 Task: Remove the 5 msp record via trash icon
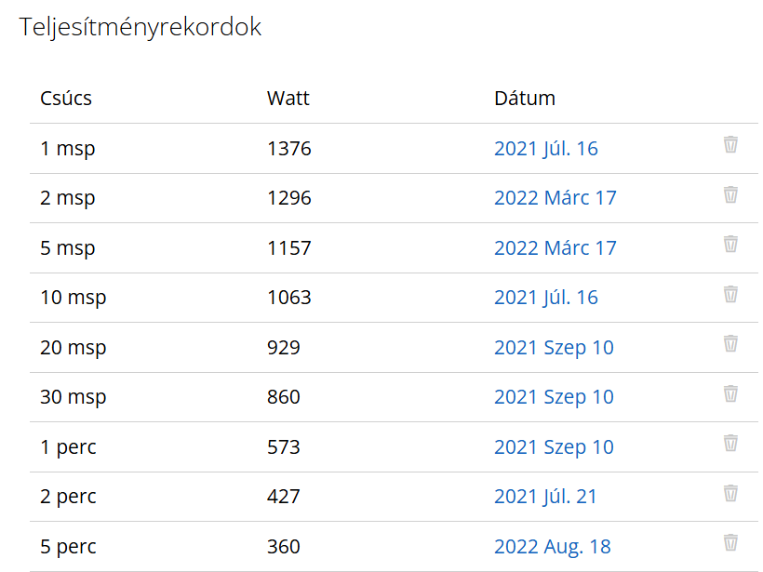click(730, 245)
